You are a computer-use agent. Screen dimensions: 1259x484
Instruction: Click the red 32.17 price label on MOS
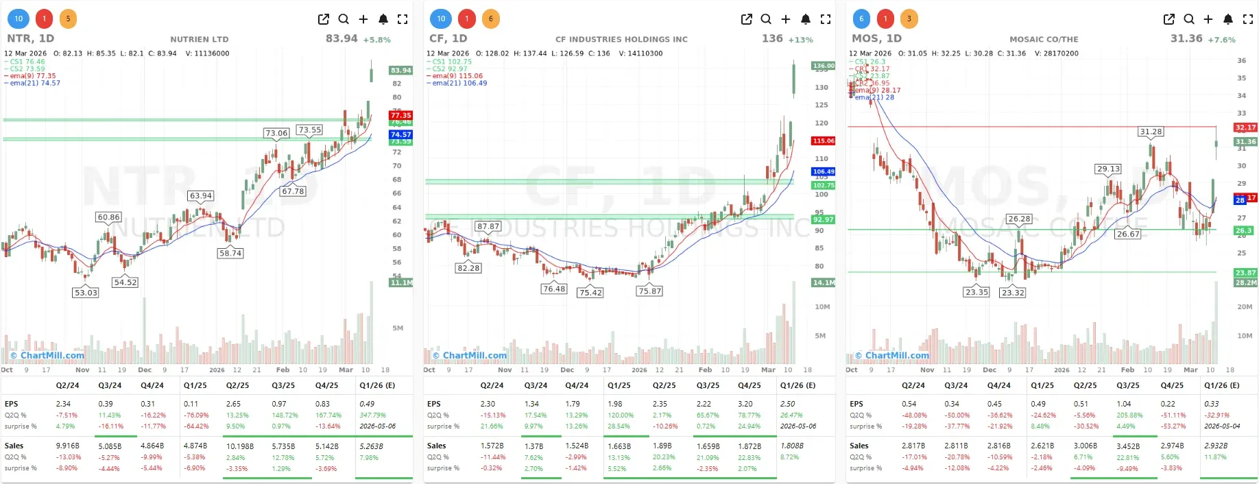[1245, 128]
